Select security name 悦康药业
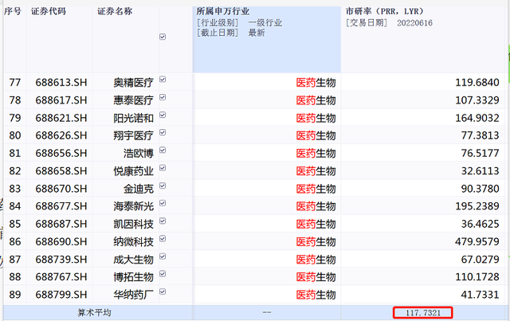 point(133,171)
